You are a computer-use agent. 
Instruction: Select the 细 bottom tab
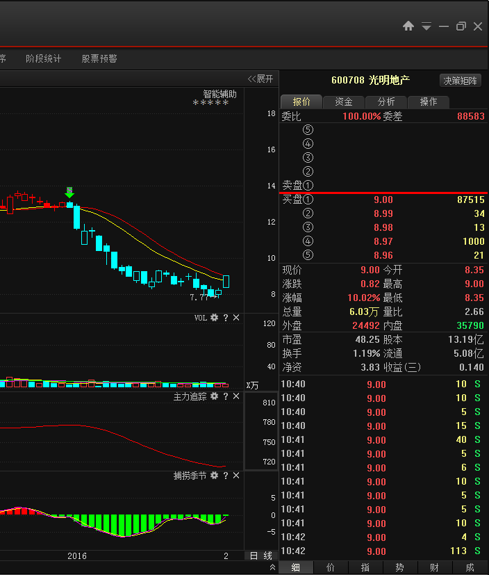point(296,567)
